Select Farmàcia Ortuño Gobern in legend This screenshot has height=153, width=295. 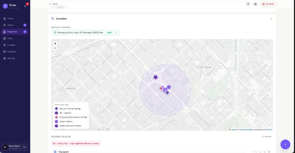71,117
